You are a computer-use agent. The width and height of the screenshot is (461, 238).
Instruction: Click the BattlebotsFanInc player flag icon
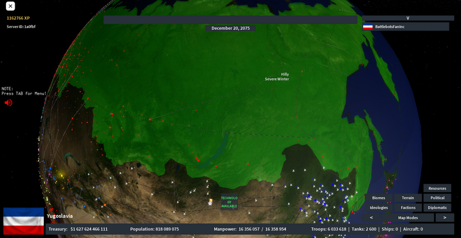tap(368, 27)
